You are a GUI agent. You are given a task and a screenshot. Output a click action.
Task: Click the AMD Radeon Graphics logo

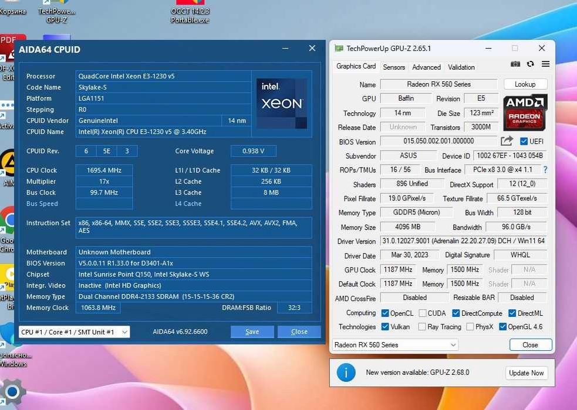(x=525, y=112)
